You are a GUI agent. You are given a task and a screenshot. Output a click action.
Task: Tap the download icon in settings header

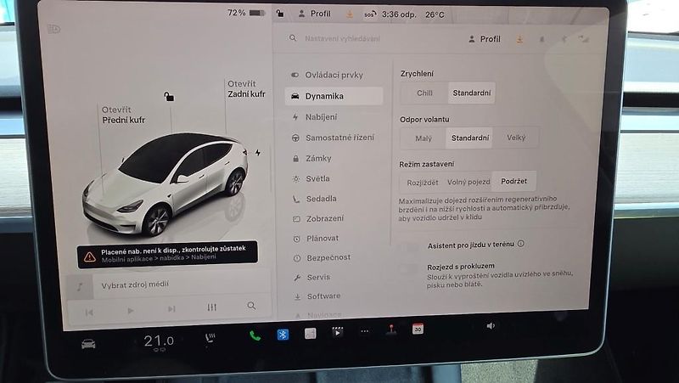[519, 39]
